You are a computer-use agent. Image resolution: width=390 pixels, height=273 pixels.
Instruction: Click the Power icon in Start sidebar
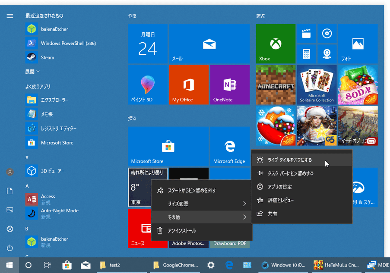coord(10,248)
